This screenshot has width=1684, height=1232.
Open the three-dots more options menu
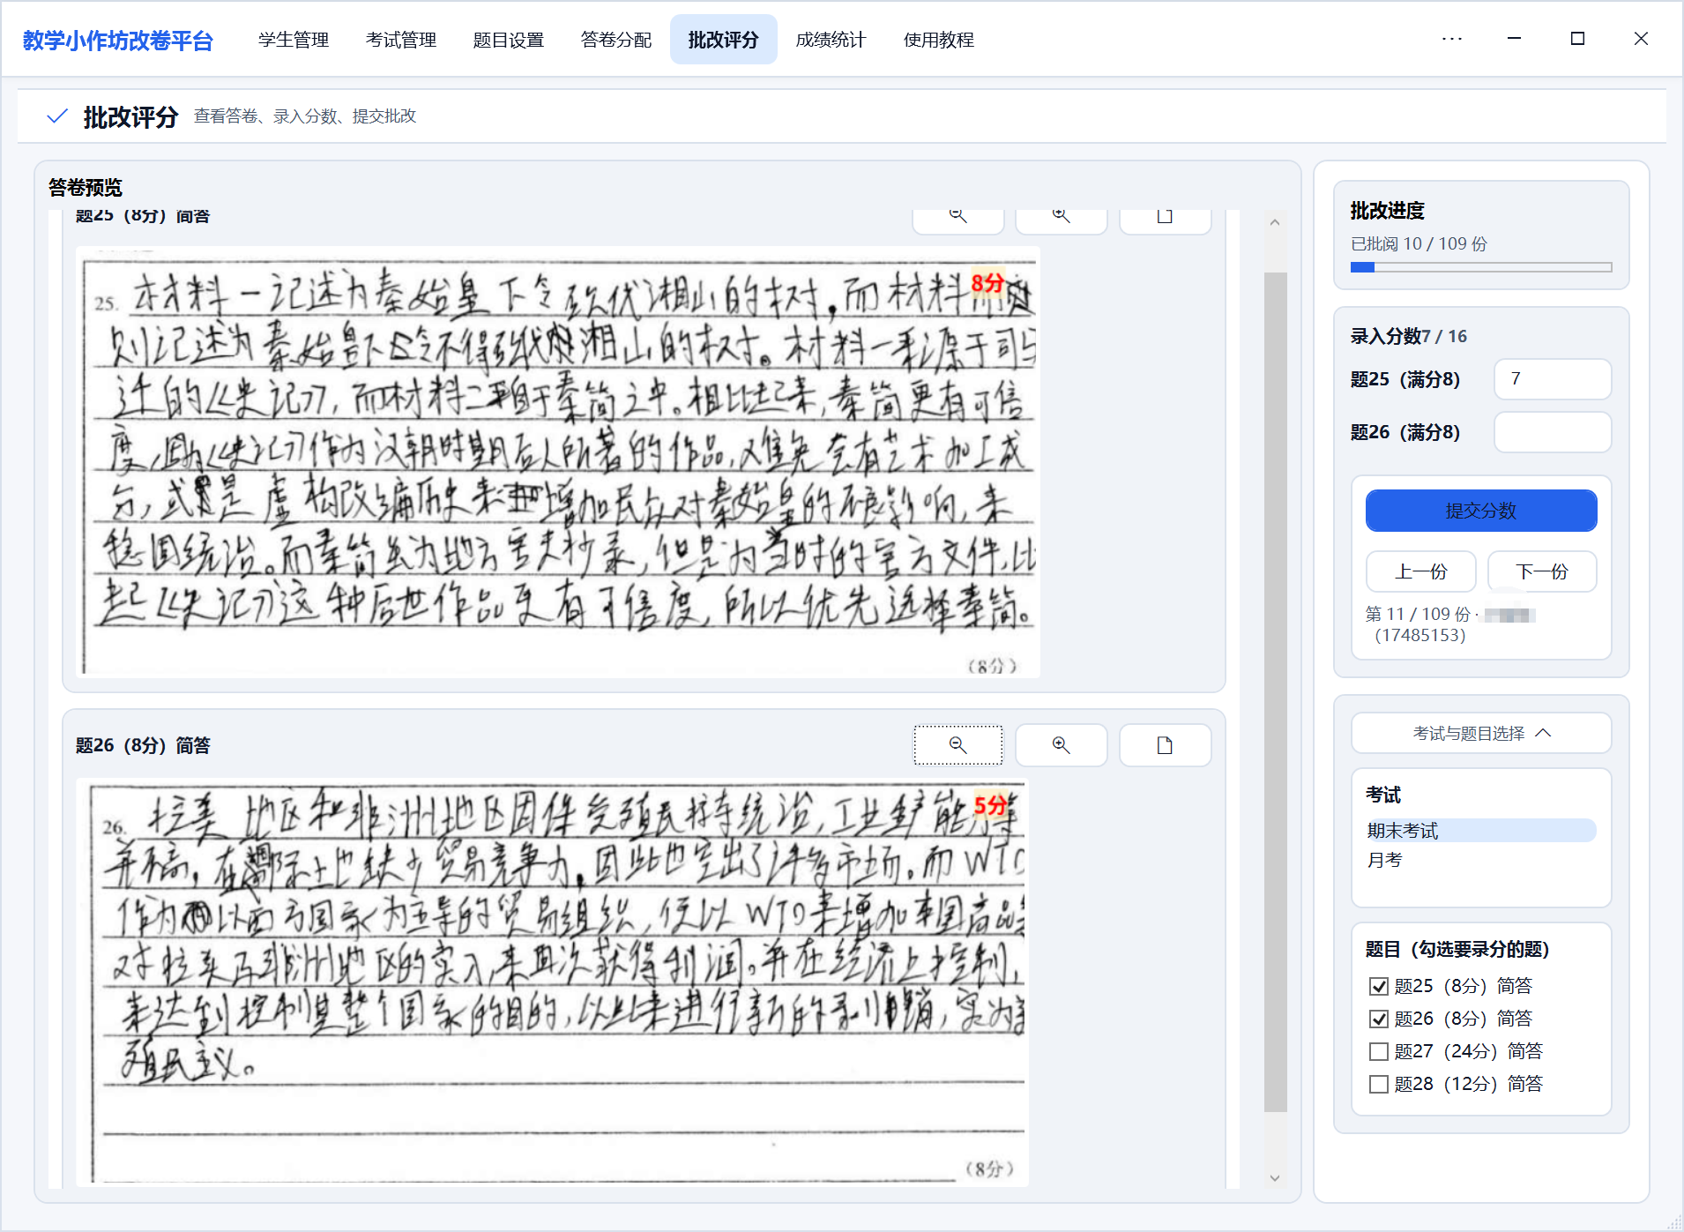click(1451, 39)
